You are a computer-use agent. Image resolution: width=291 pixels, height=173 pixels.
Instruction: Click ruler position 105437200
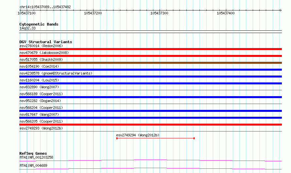click(93, 13)
